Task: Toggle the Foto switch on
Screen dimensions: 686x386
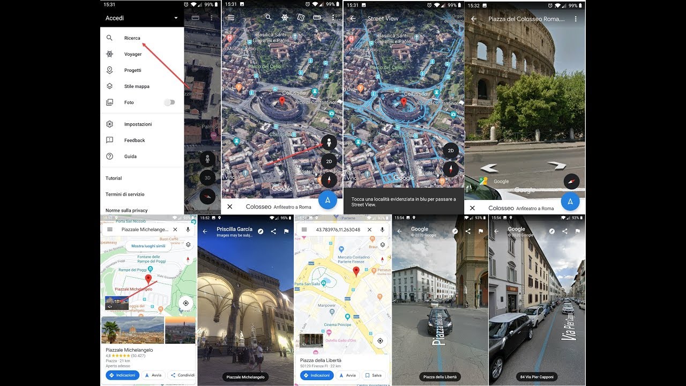Action: pos(169,102)
